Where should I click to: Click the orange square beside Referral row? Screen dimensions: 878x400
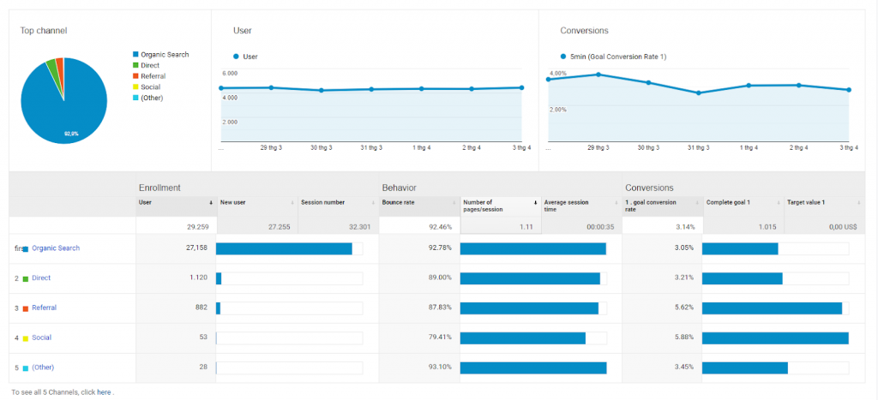(x=25, y=308)
